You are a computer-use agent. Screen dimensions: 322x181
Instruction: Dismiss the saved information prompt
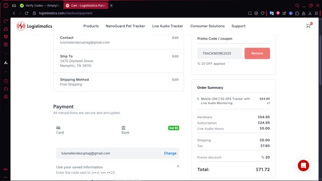pos(178,166)
